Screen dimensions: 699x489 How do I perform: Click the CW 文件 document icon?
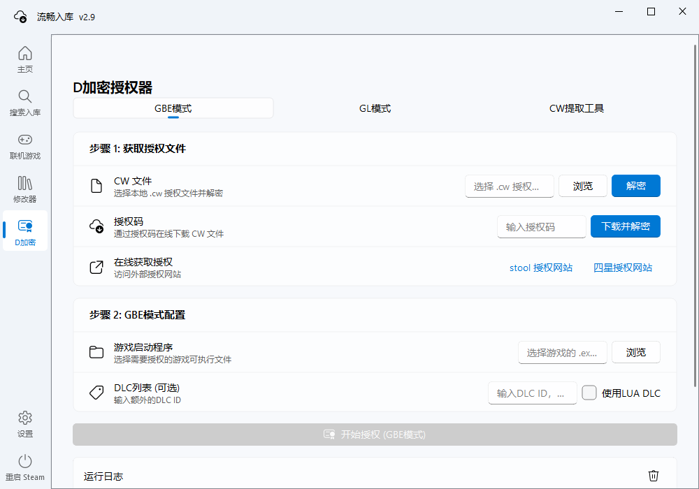[x=96, y=186]
